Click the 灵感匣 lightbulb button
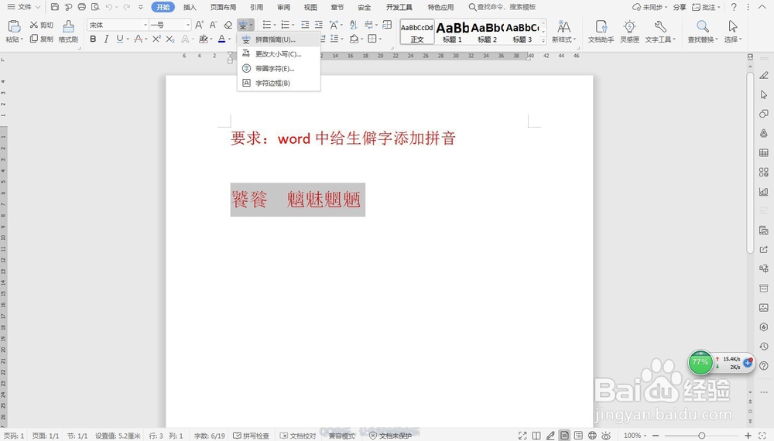 629,32
